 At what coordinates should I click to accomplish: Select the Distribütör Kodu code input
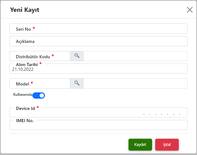[x=40, y=56]
